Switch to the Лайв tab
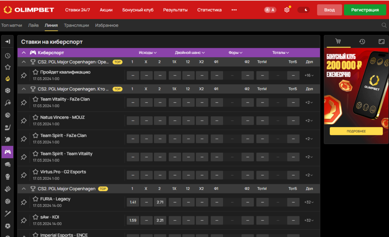Image resolution: width=389 pixels, height=237 pixels. tap(33, 25)
